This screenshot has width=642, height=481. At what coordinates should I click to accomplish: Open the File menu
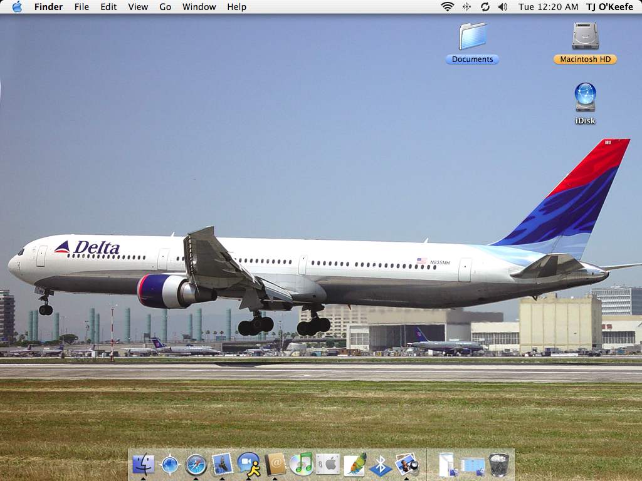click(x=82, y=7)
